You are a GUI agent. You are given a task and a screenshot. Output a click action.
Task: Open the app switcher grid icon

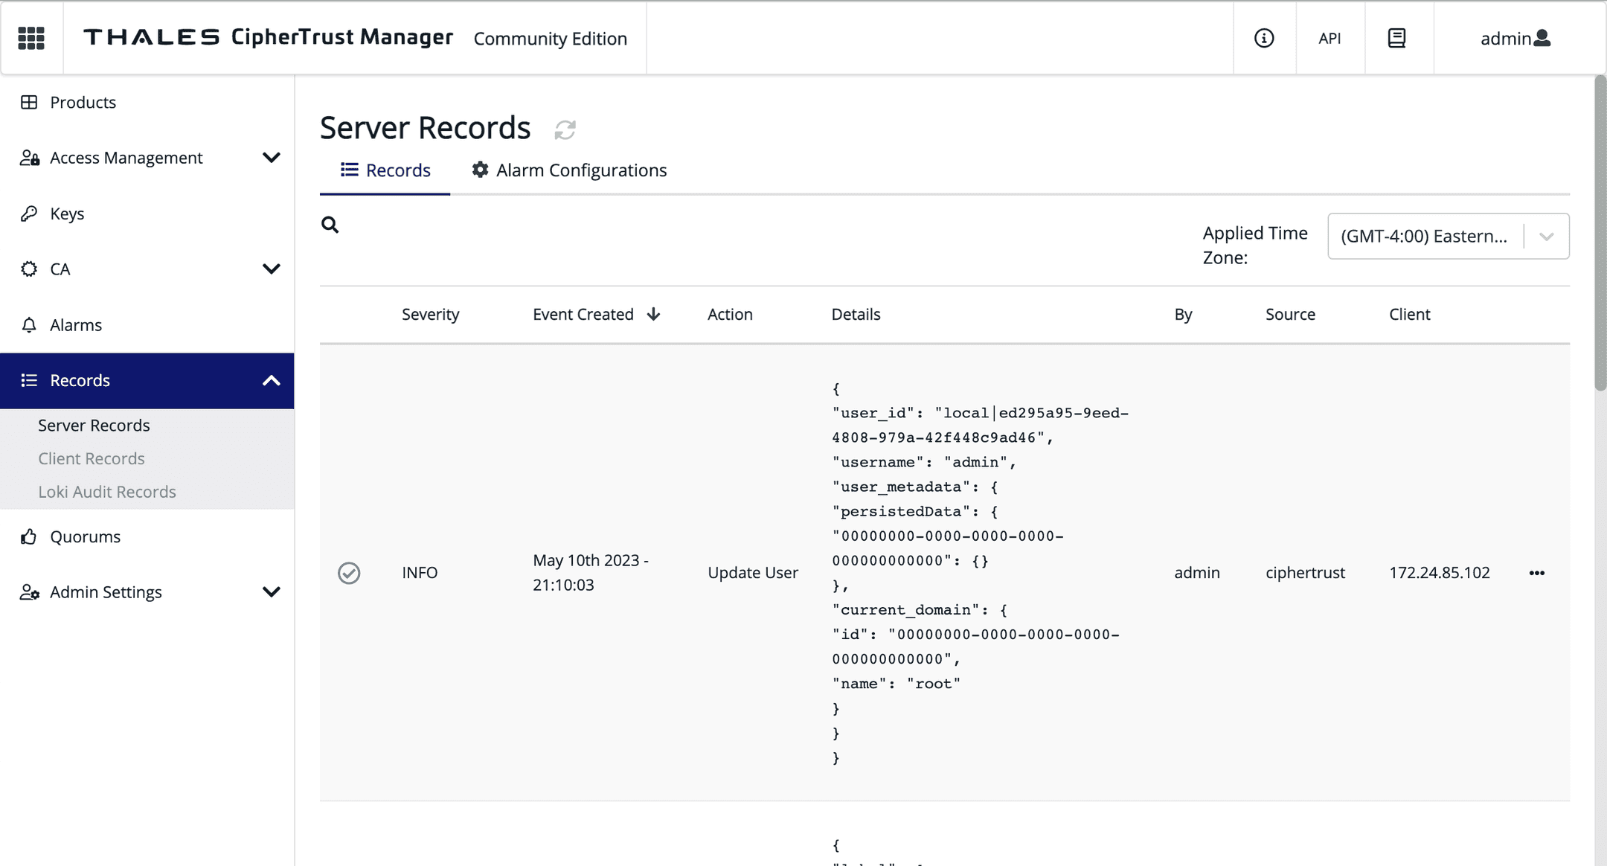[x=31, y=38]
